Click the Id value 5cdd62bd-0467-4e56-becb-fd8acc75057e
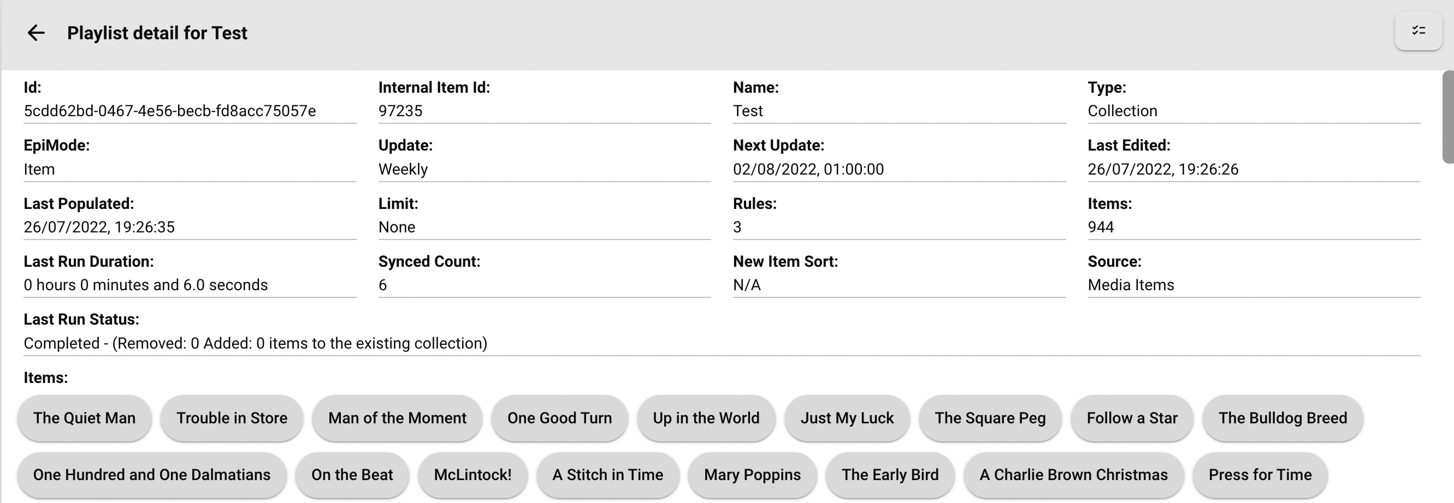 pos(170,111)
